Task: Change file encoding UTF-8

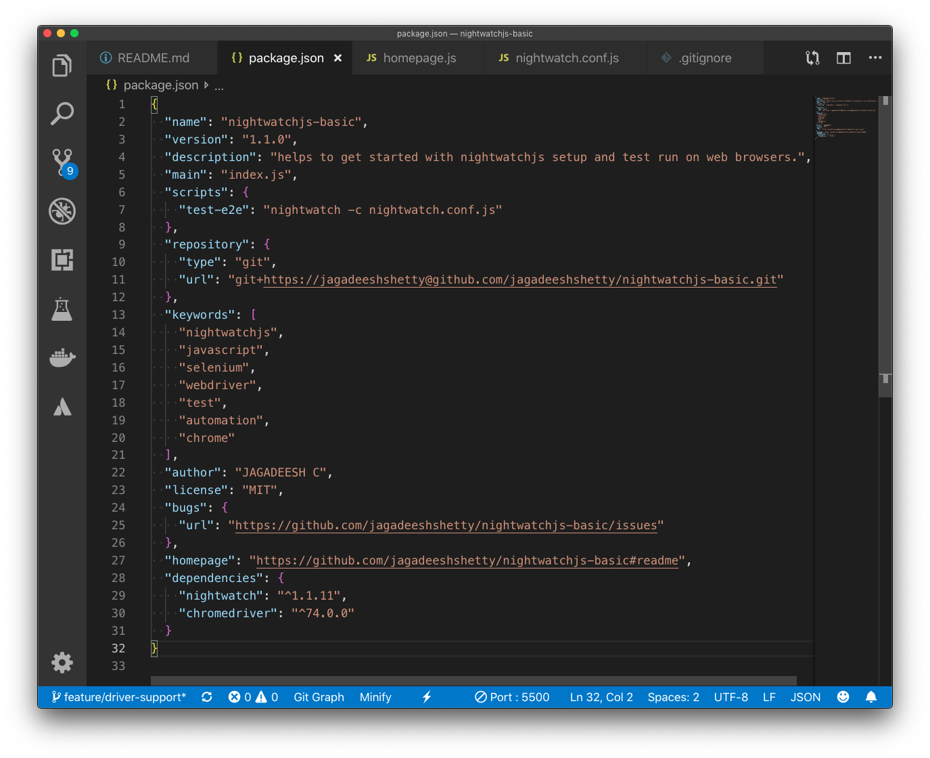Action: click(x=730, y=697)
